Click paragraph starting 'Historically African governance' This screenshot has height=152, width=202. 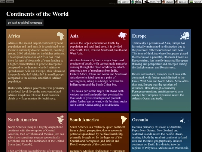(36, 93)
